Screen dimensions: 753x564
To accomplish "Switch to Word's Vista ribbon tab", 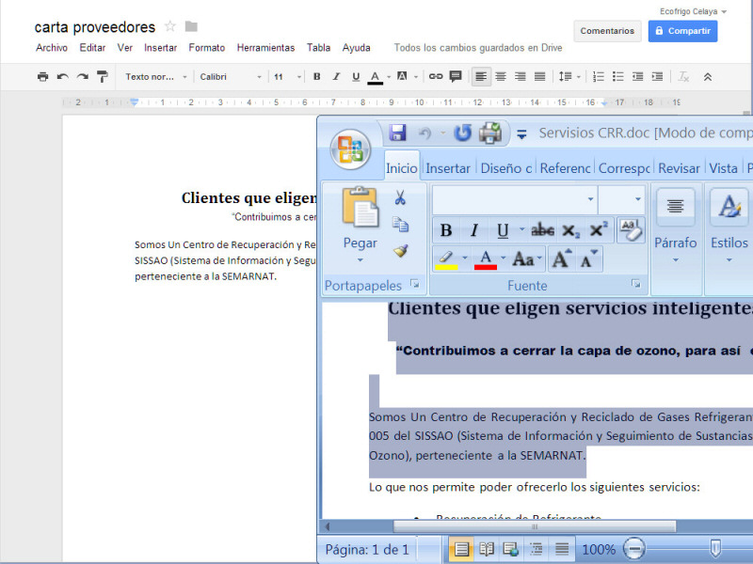I will click(723, 168).
